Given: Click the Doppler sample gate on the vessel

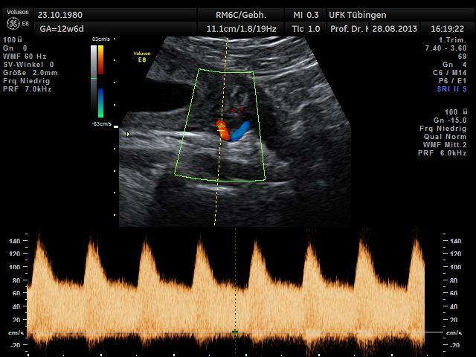Looking at the screenshot, I should coord(221,129).
